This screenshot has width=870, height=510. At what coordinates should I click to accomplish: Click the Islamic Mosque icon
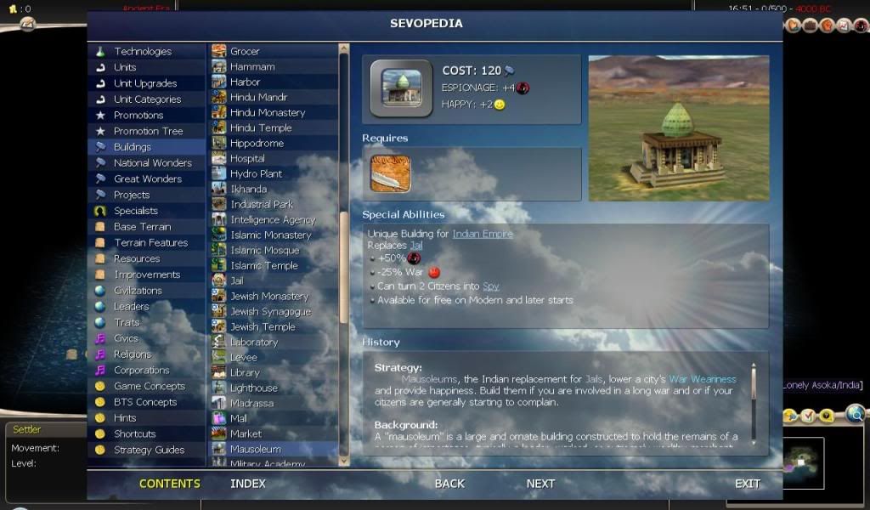coord(219,250)
